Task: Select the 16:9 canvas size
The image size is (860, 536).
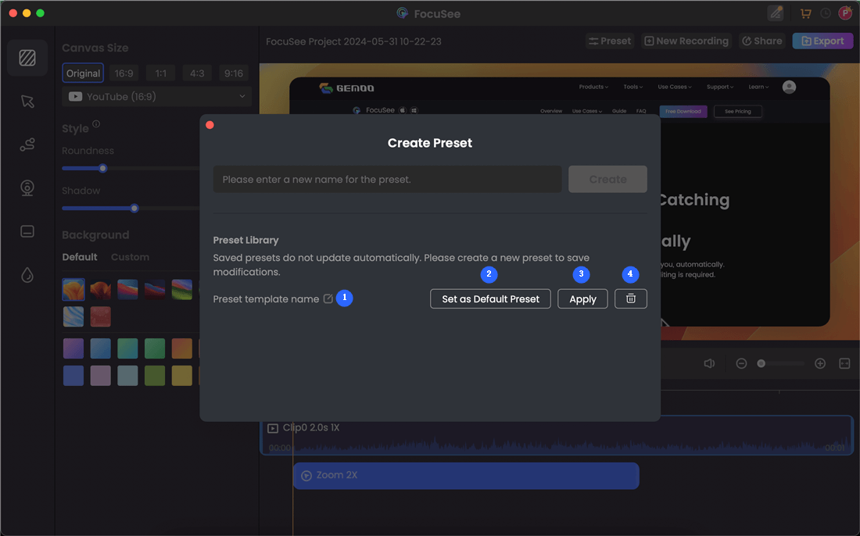Action: [x=124, y=73]
